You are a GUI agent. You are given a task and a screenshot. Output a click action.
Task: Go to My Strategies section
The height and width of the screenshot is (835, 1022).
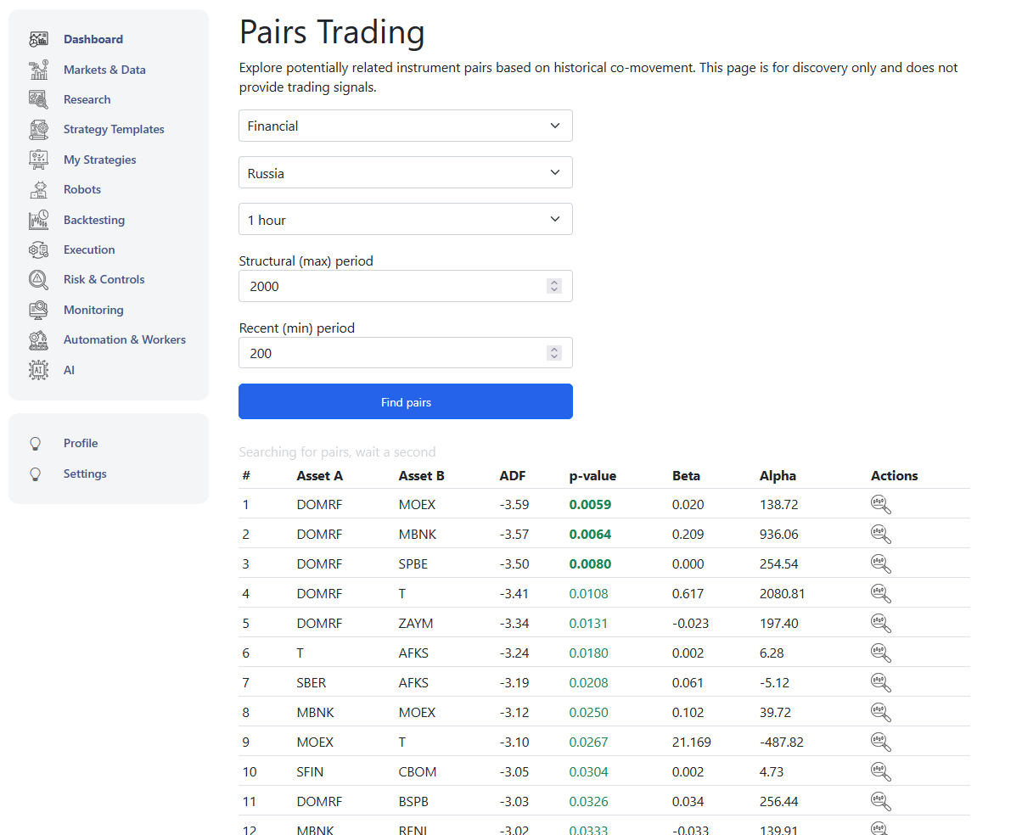(99, 160)
